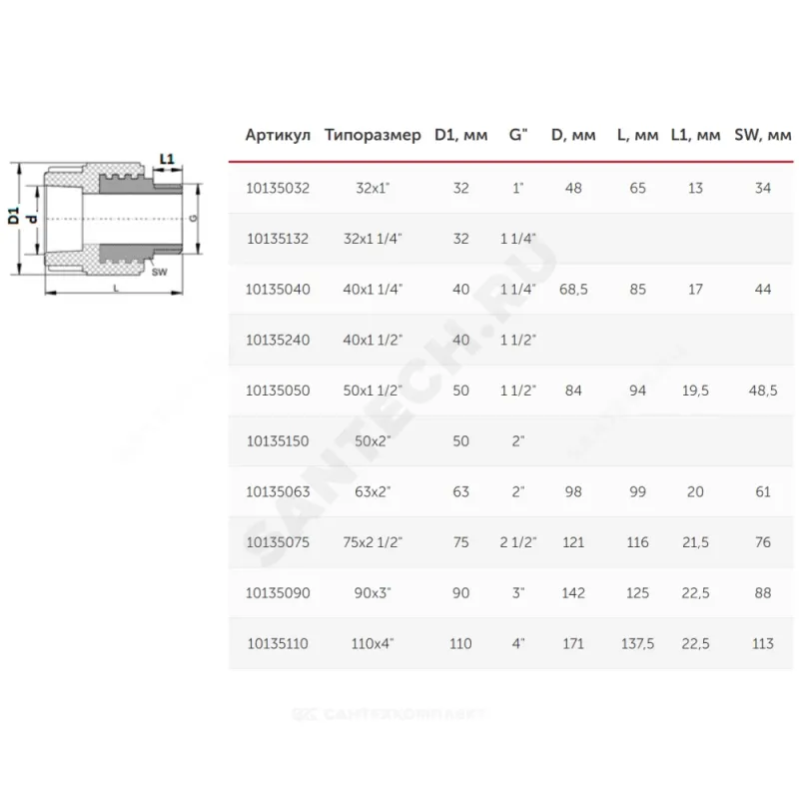Click the L1, мм column header
This screenshot has width=799, height=799.
695,136
